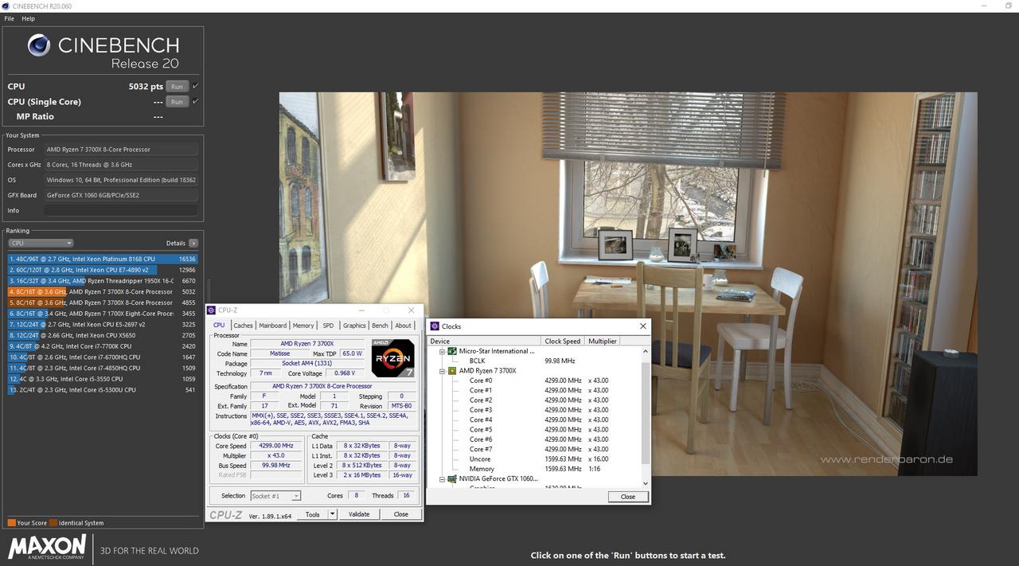This screenshot has width=1019, height=566.
Task: Select Intel Xeon CPU E5-2697 v2 row
Action: pyautogui.click(x=103, y=324)
